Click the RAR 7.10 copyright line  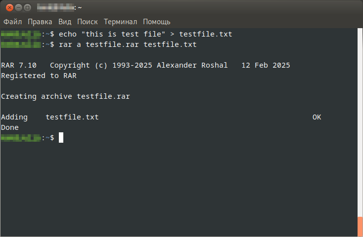[145, 65]
